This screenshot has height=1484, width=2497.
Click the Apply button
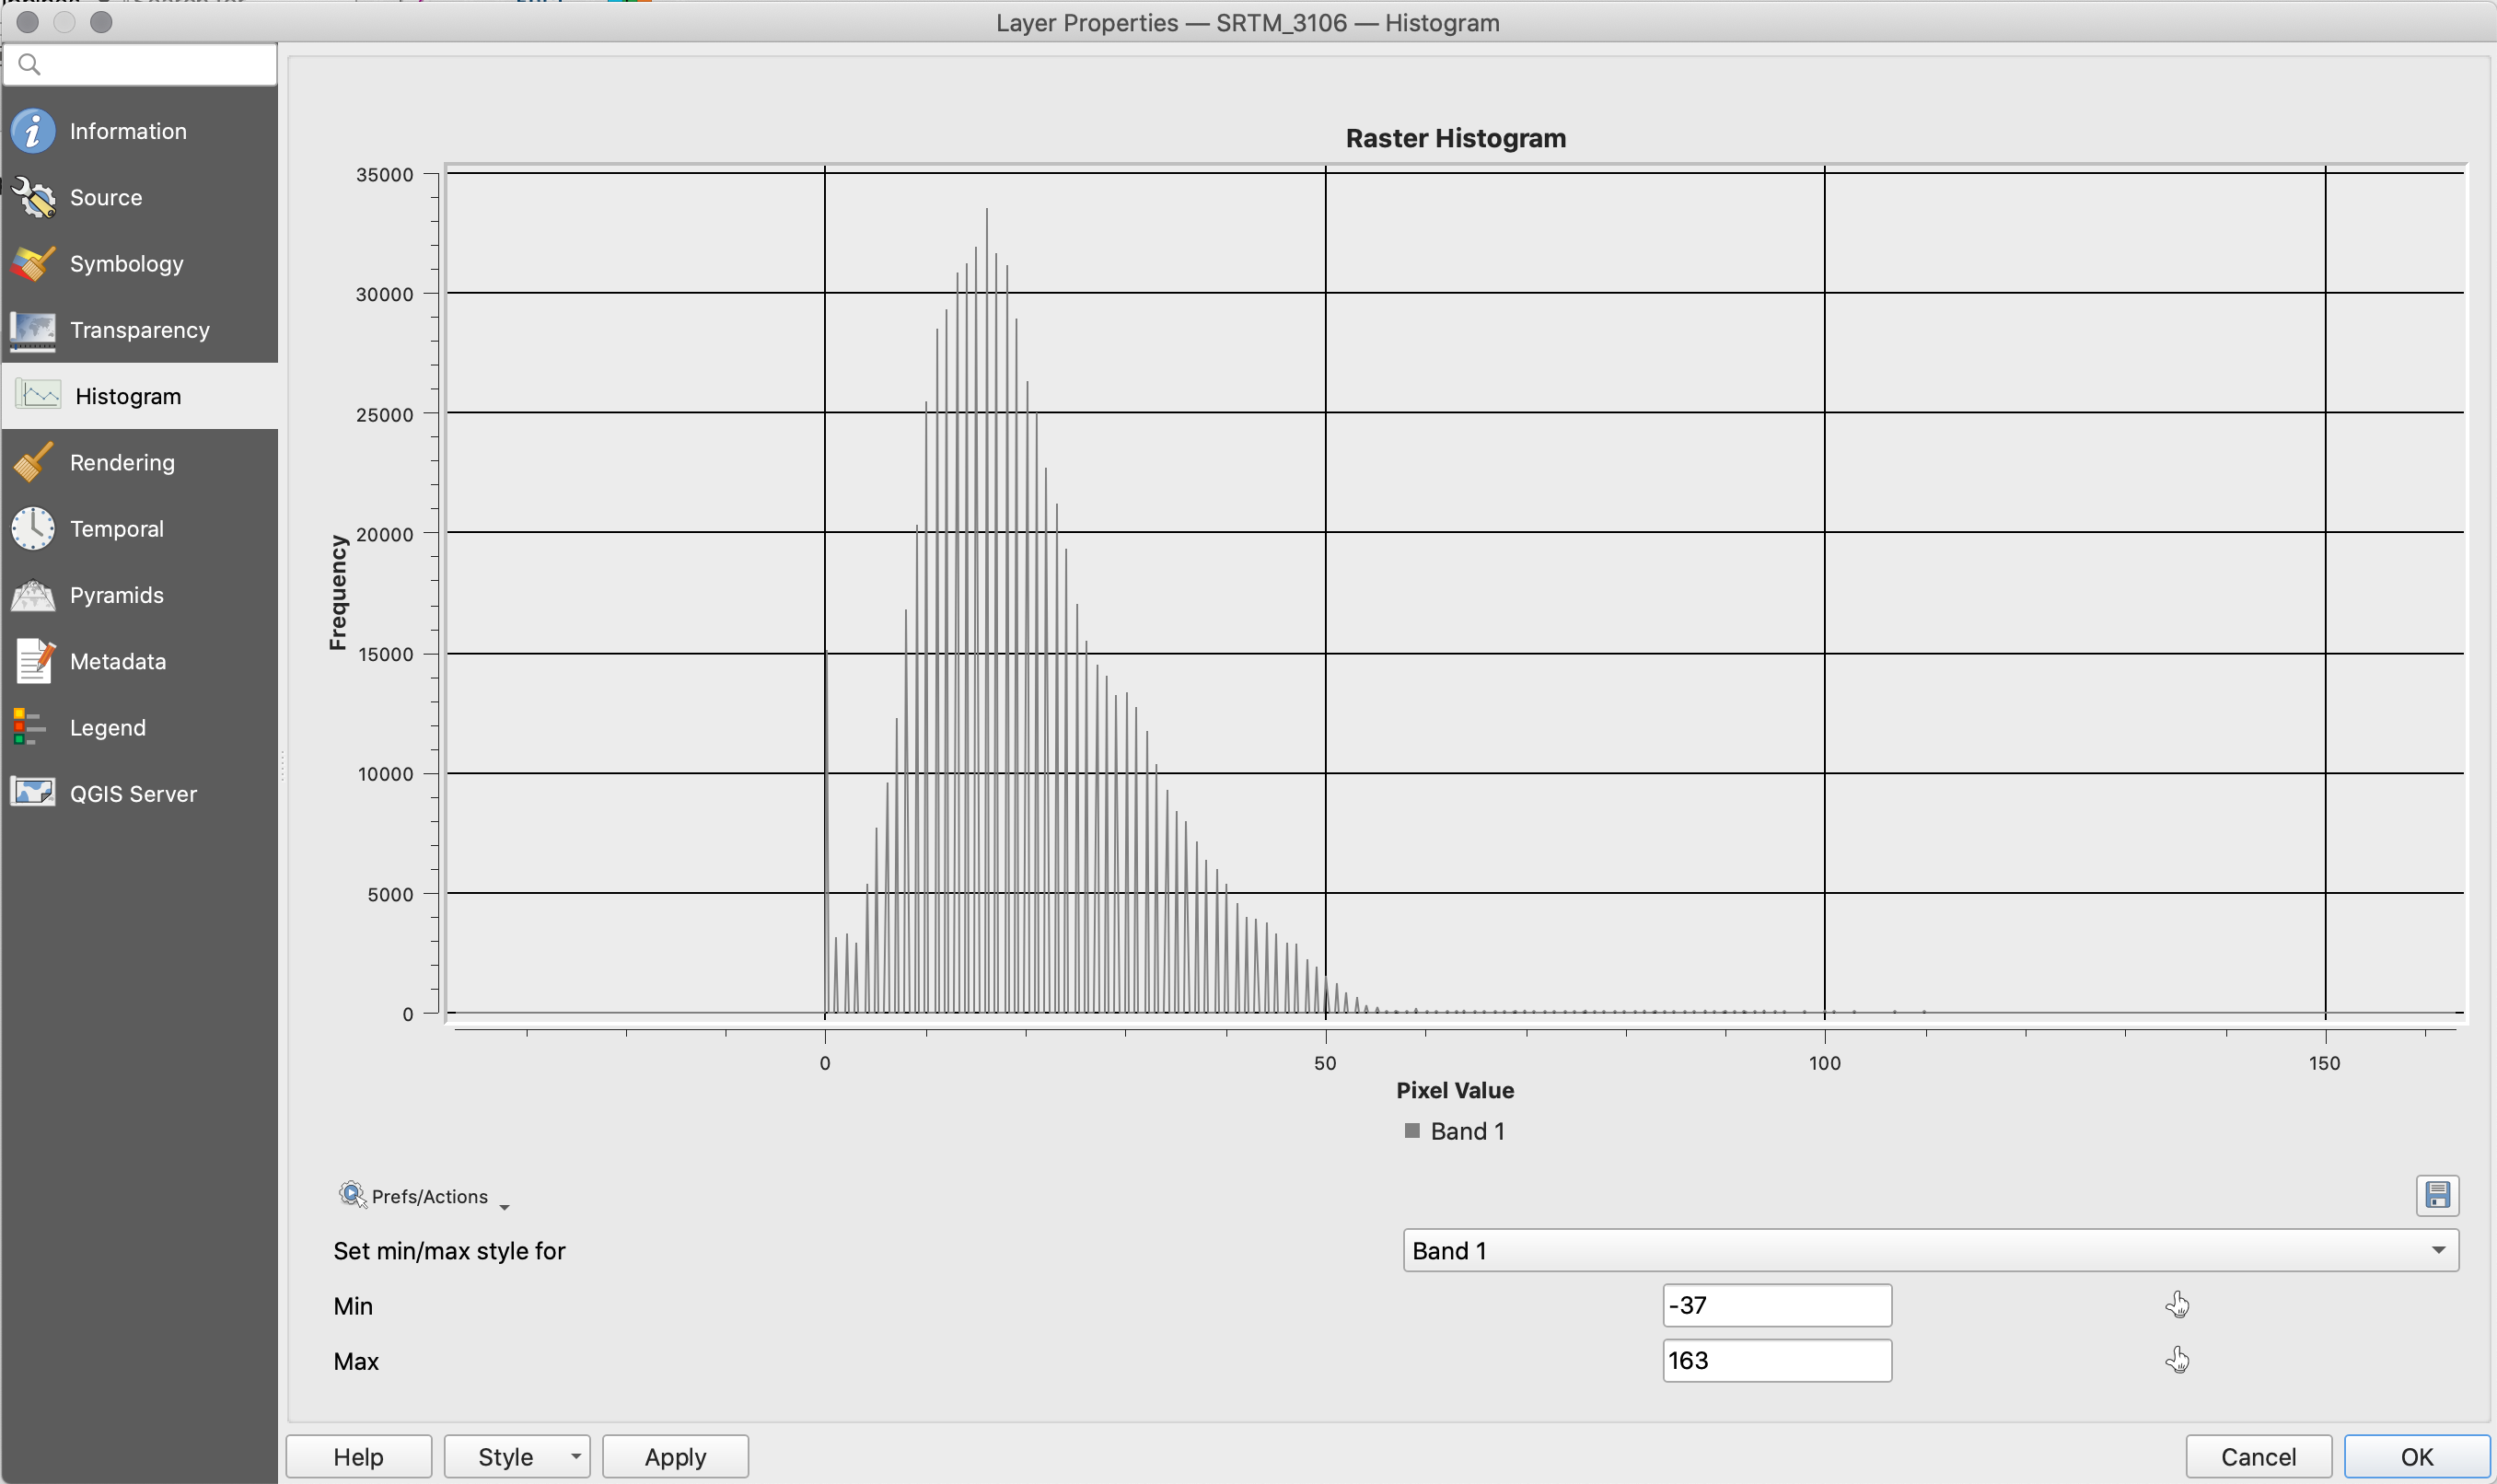(675, 1456)
